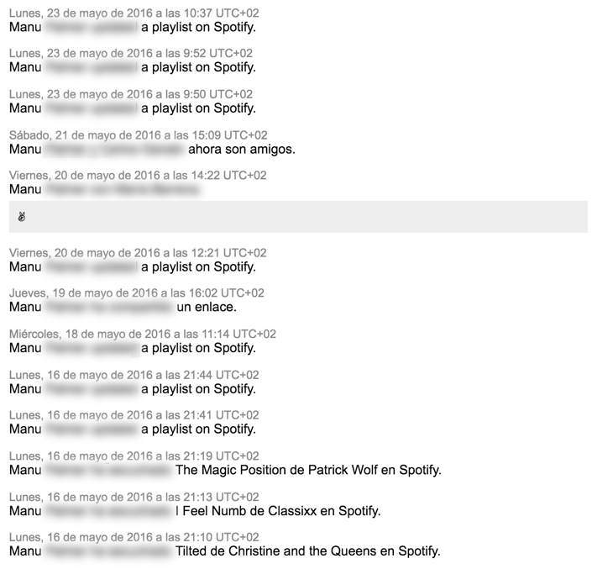The image size is (613, 569).
Task: Select The Magic Position de Patrick Wolf entry
Action: tap(225, 470)
